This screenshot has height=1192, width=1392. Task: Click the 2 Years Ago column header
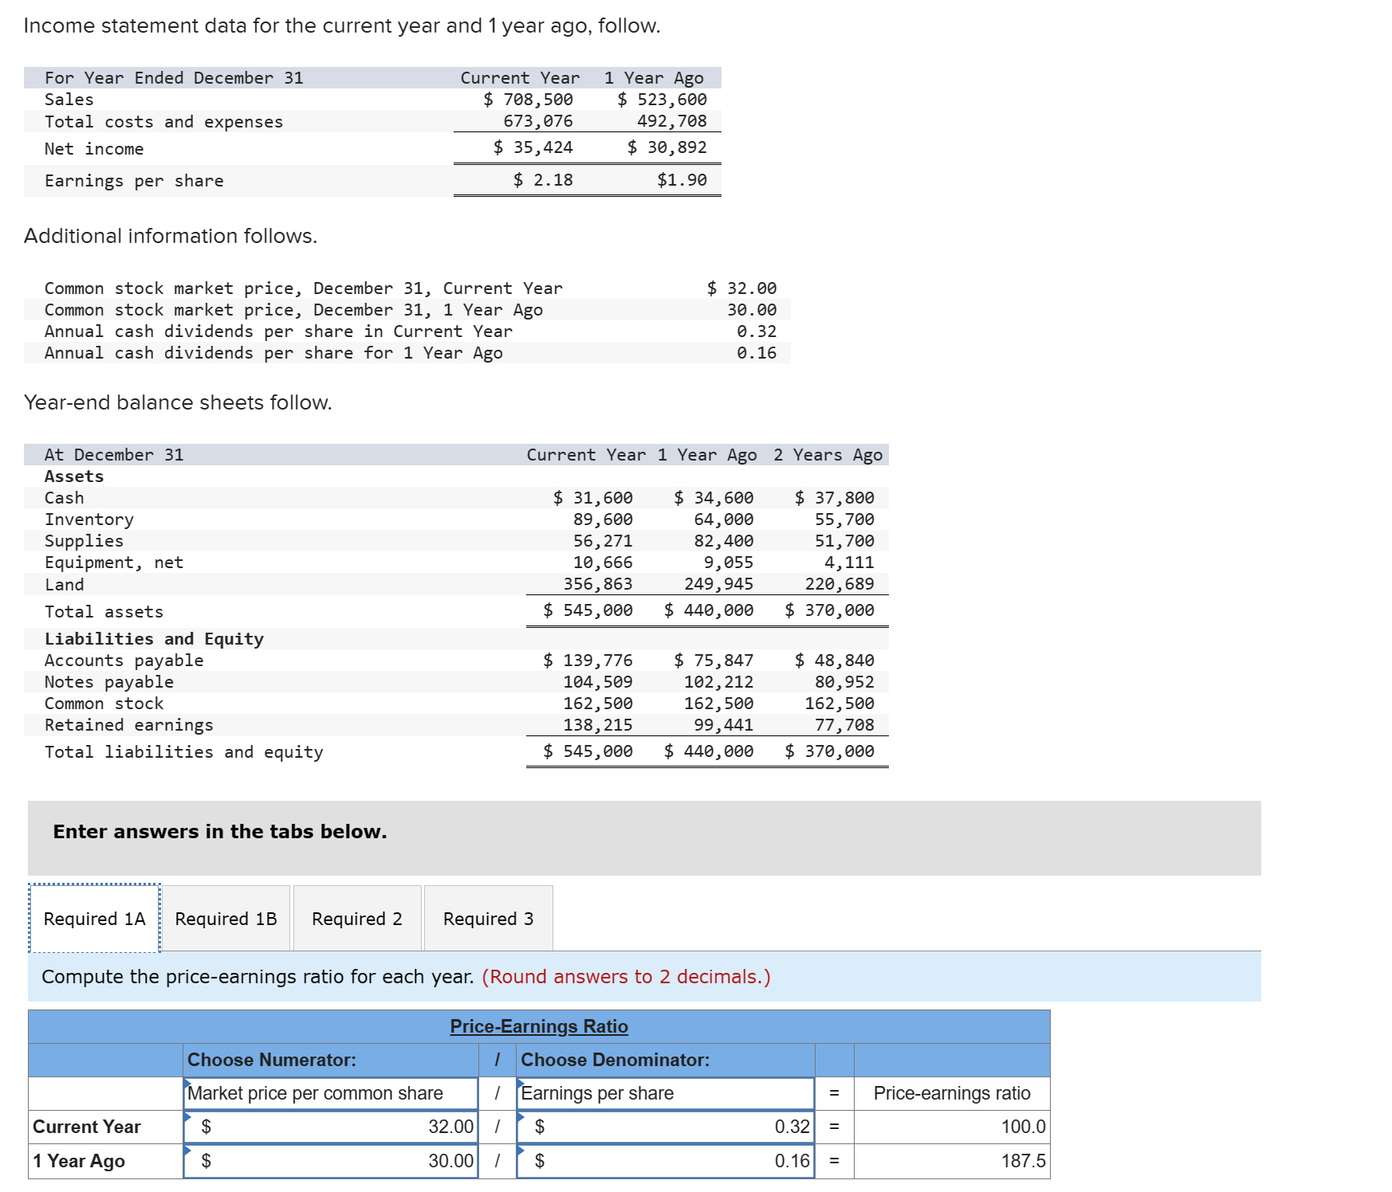pyautogui.click(x=828, y=455)
